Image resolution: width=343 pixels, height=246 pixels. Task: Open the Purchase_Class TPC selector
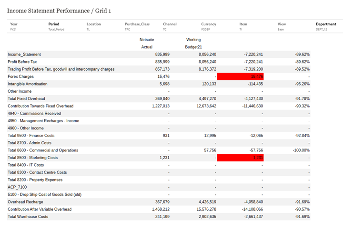(x=137, y=26)
